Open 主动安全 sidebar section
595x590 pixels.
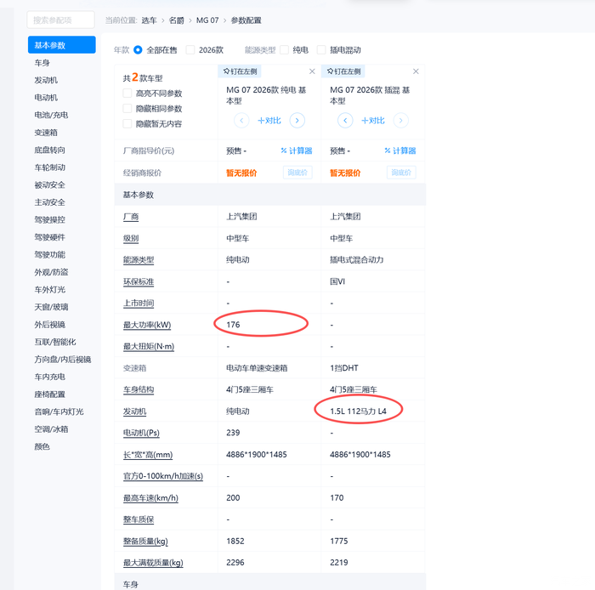[x=49, y=202]
